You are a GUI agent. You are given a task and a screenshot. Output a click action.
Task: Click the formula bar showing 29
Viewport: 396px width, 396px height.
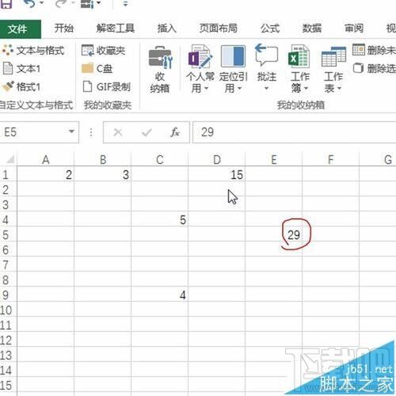pos(295,132)
